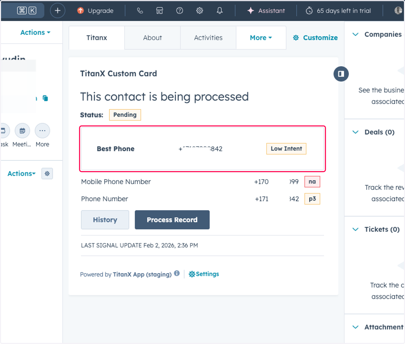Click the More ellipsis action icon
The width and height of the screenshot is (405, 344).
pos(42,131)
